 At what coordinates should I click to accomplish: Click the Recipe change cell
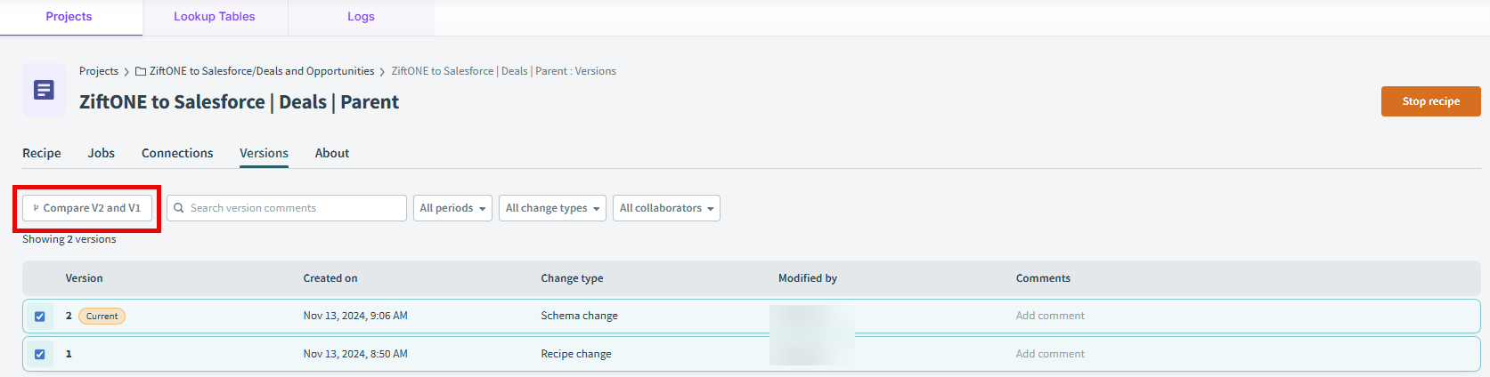576,354
